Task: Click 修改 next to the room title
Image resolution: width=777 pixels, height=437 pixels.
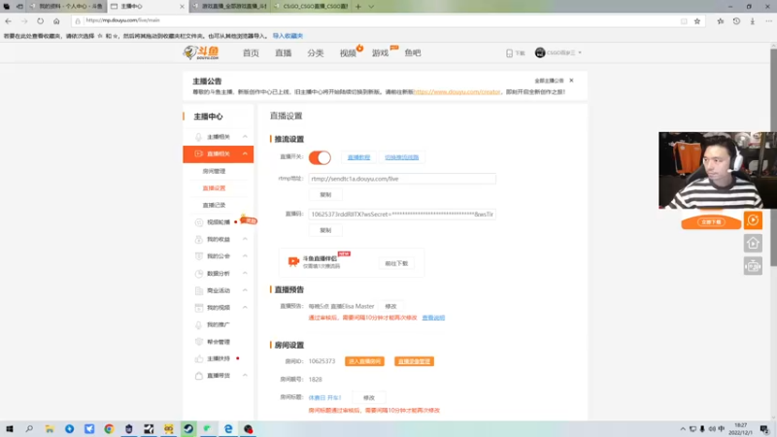Action: coord(369,398)
